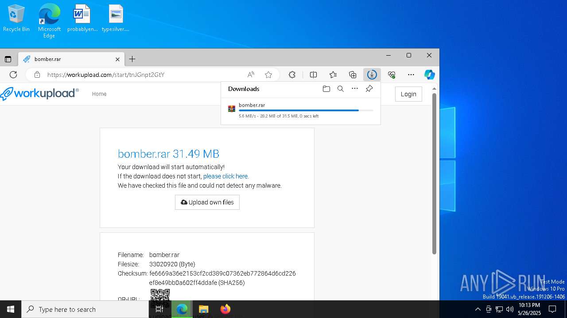Open Edge Settings and more menu
This screenshot has width=567, height=318.
click(411, 75)
